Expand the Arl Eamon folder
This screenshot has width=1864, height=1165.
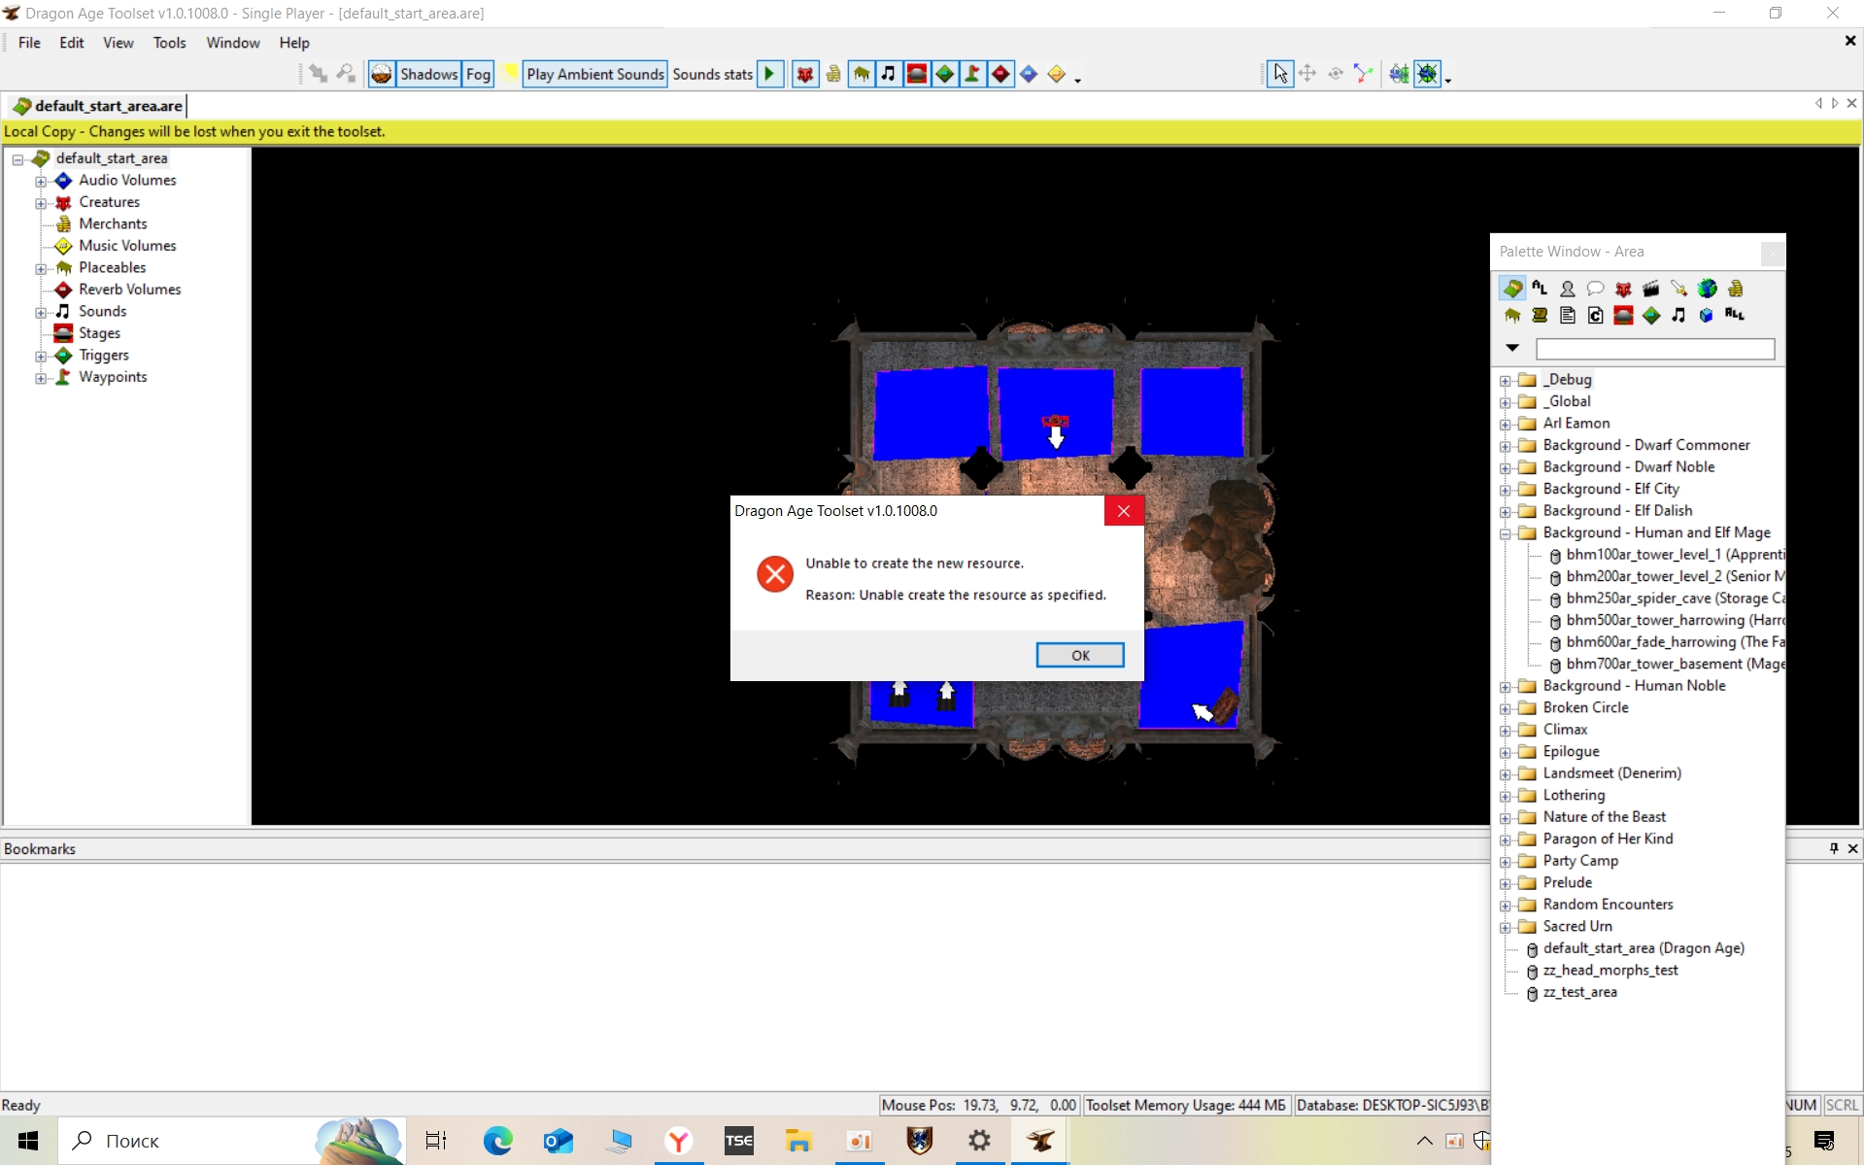click(x=1505, y=424)
